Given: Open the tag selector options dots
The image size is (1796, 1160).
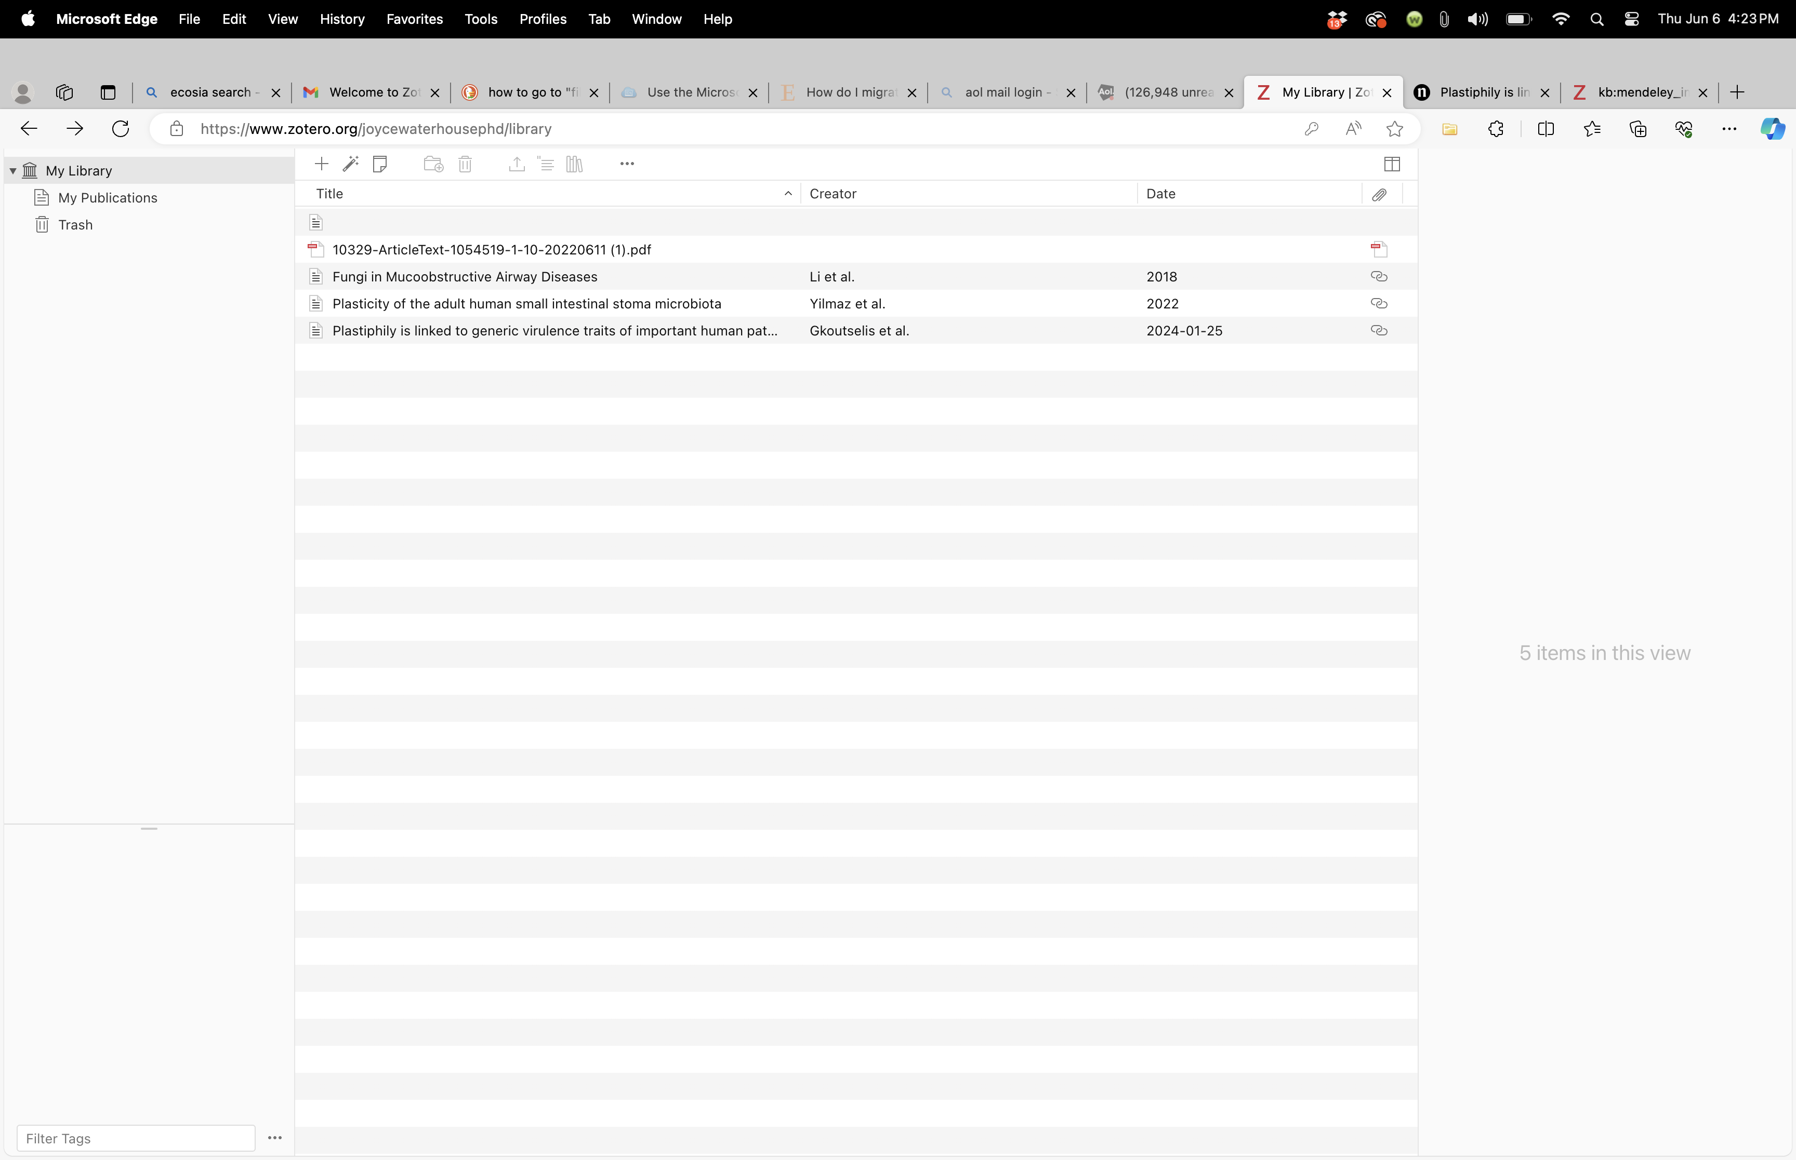Looking at the screenshot, I should click(274, 1137).
